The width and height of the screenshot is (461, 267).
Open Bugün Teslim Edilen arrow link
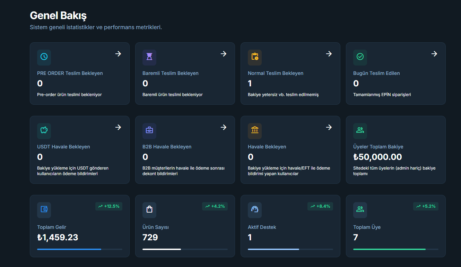click(x=434, y=54)
